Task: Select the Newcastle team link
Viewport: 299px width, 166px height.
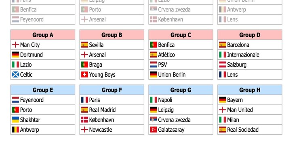Action: (101, 130)
